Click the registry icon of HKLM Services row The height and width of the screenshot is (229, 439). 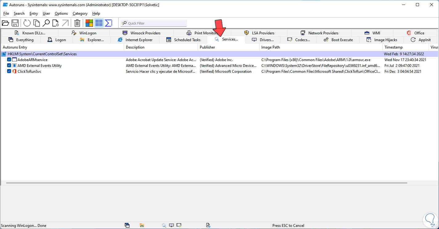pos(4,54)
